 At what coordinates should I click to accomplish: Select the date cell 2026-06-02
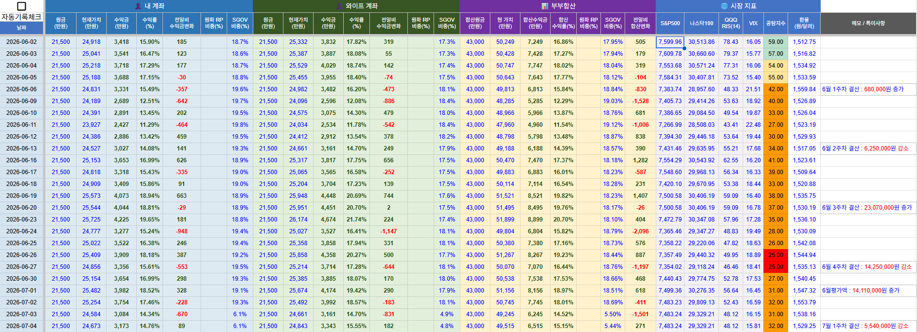tap(22, 42)
